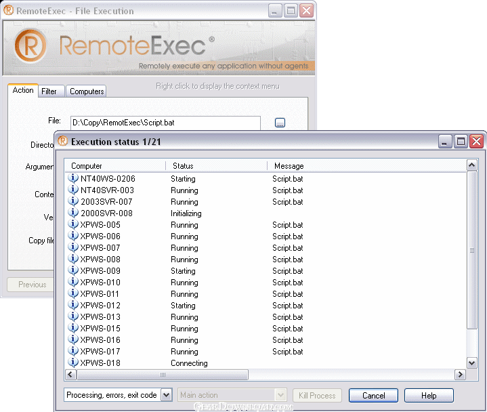Click the status icon for 2003SVR-007

[x=74, y=201]
